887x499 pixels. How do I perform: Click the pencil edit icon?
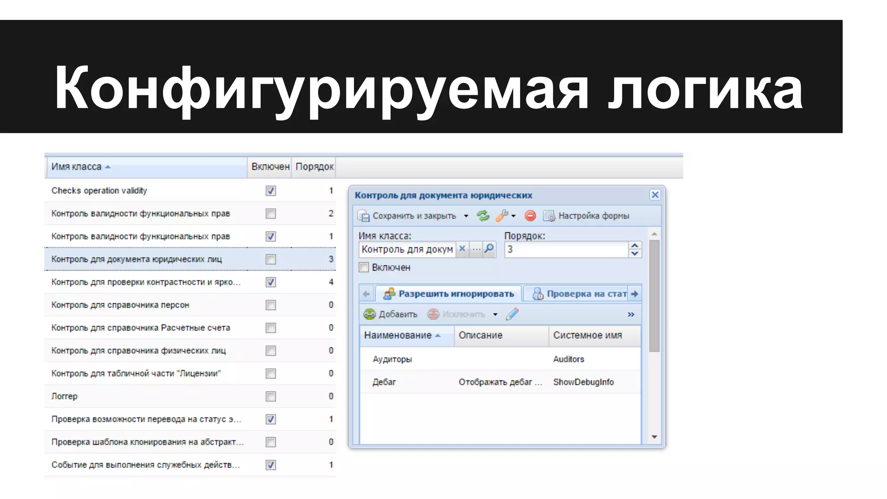[x=512, y=314]
